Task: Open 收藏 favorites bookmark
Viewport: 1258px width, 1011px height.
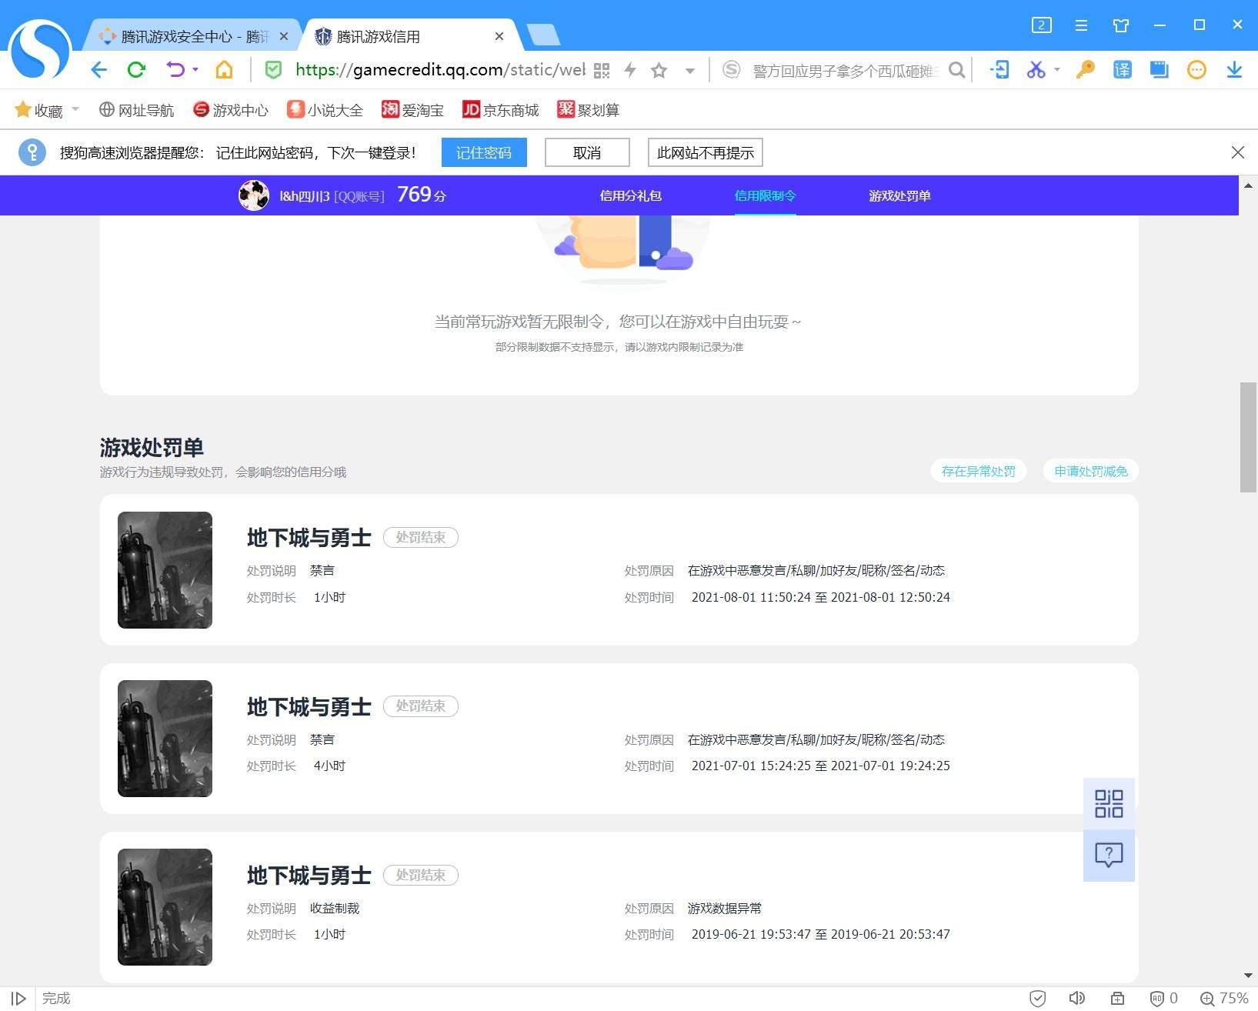Action: 38,110
